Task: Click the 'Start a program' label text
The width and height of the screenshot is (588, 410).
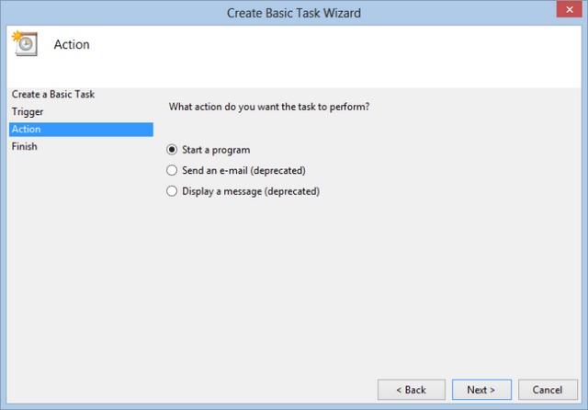Action: pos(216,150)
